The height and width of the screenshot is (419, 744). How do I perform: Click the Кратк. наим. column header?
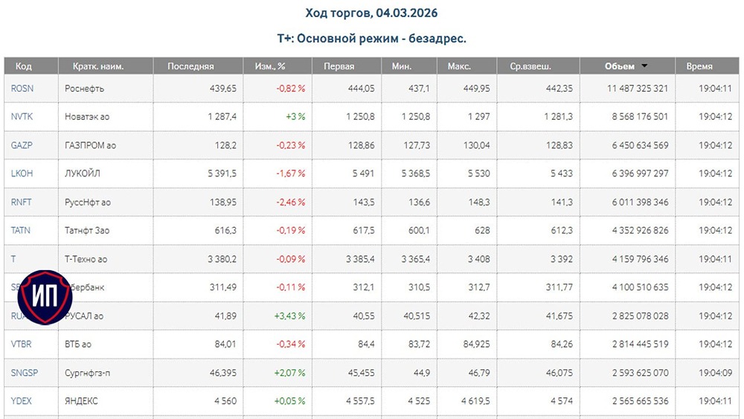(97, 66)
